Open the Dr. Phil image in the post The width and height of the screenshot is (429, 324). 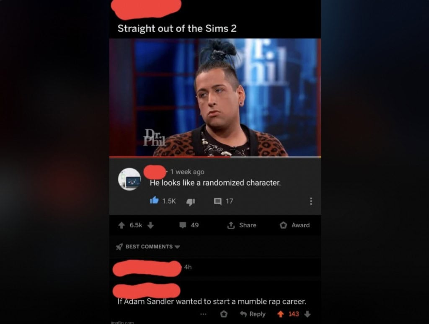[215, 98]
